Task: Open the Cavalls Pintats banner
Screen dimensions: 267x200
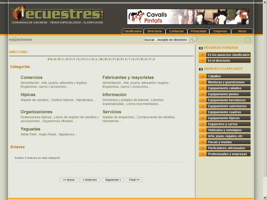Action: point(188,17)
